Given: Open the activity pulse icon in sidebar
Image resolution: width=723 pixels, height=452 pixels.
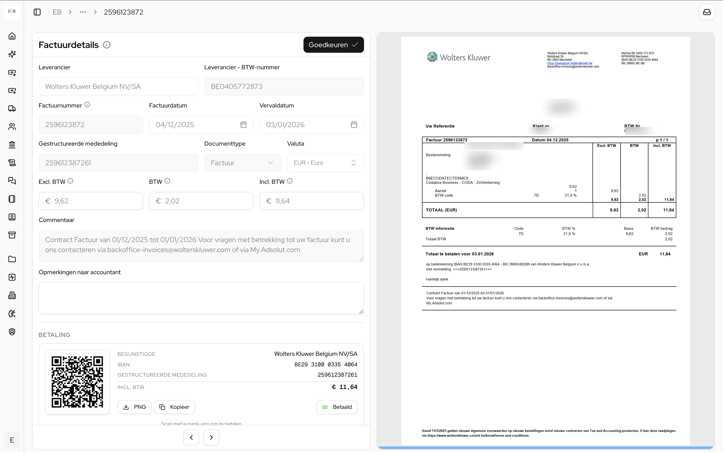Looking at the screenshot, I should (x=12, y=277).
